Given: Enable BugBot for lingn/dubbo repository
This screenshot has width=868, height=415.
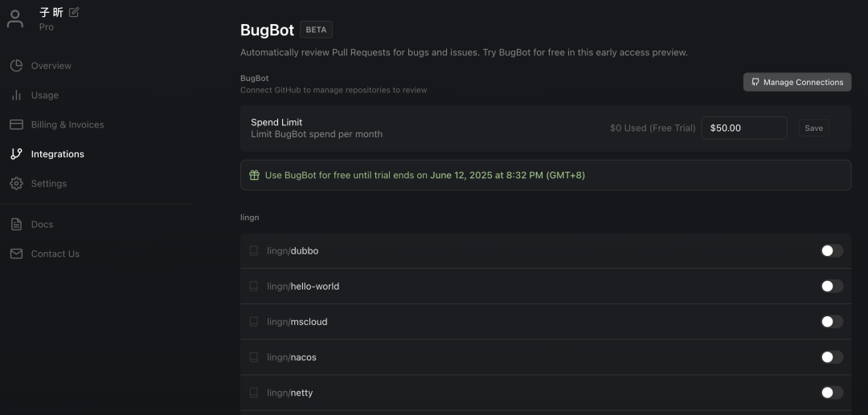Looking at the screenshot, I should pos(832,251).
